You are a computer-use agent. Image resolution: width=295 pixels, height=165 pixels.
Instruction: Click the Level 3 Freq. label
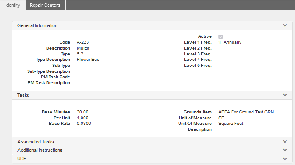(x=198, y=54)
